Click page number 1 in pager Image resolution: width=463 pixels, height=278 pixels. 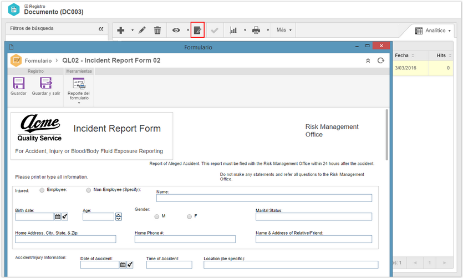[x=430, y=262]
